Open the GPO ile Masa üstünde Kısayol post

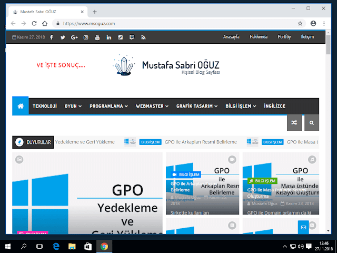point(276,193)
